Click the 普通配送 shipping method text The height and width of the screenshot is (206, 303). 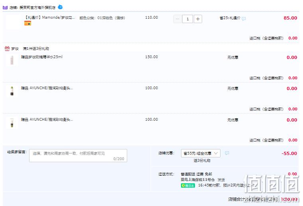click(x=188, y=174)
